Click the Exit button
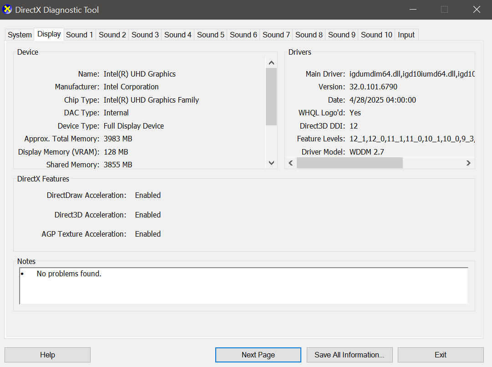492x367 pixels. 441,355
